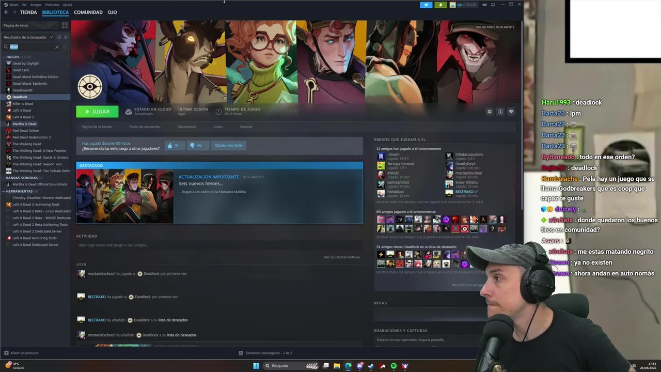The image size is (661, 372).
Task: Launch Deadlock with JUGAR button
Action: click(x=97, y=112)
